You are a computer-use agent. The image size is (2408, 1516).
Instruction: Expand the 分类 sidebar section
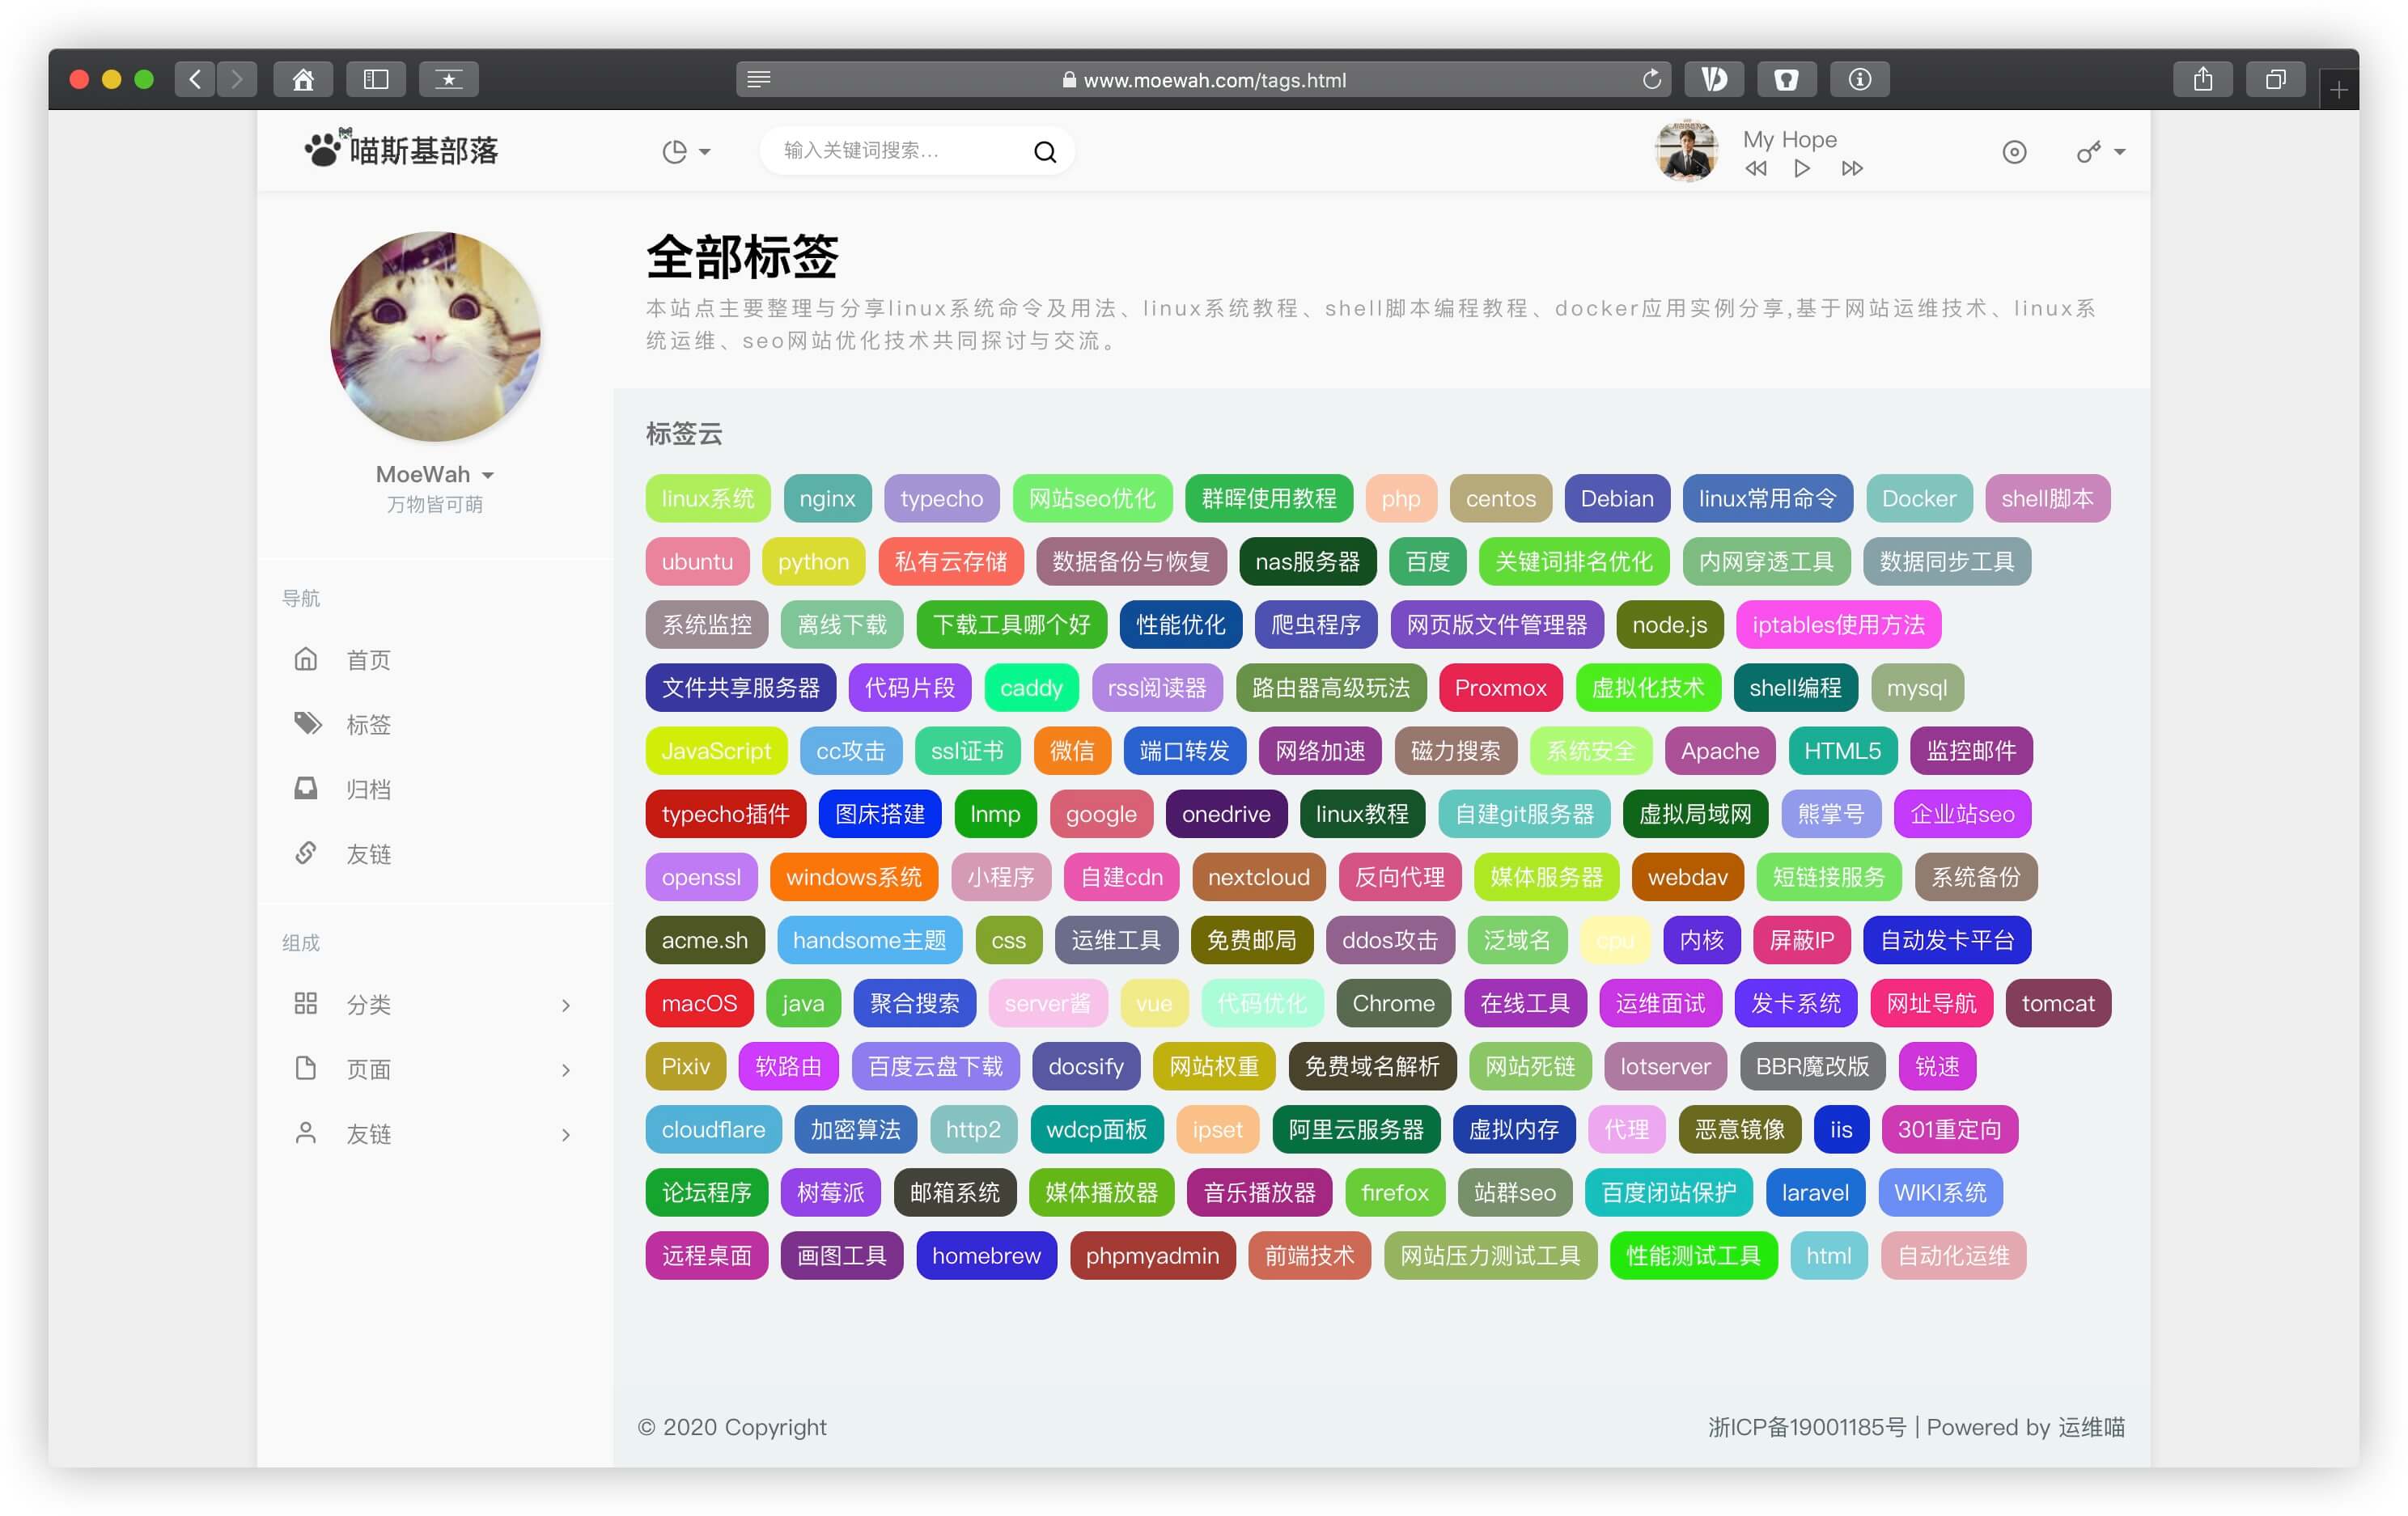pos(434,1004)
